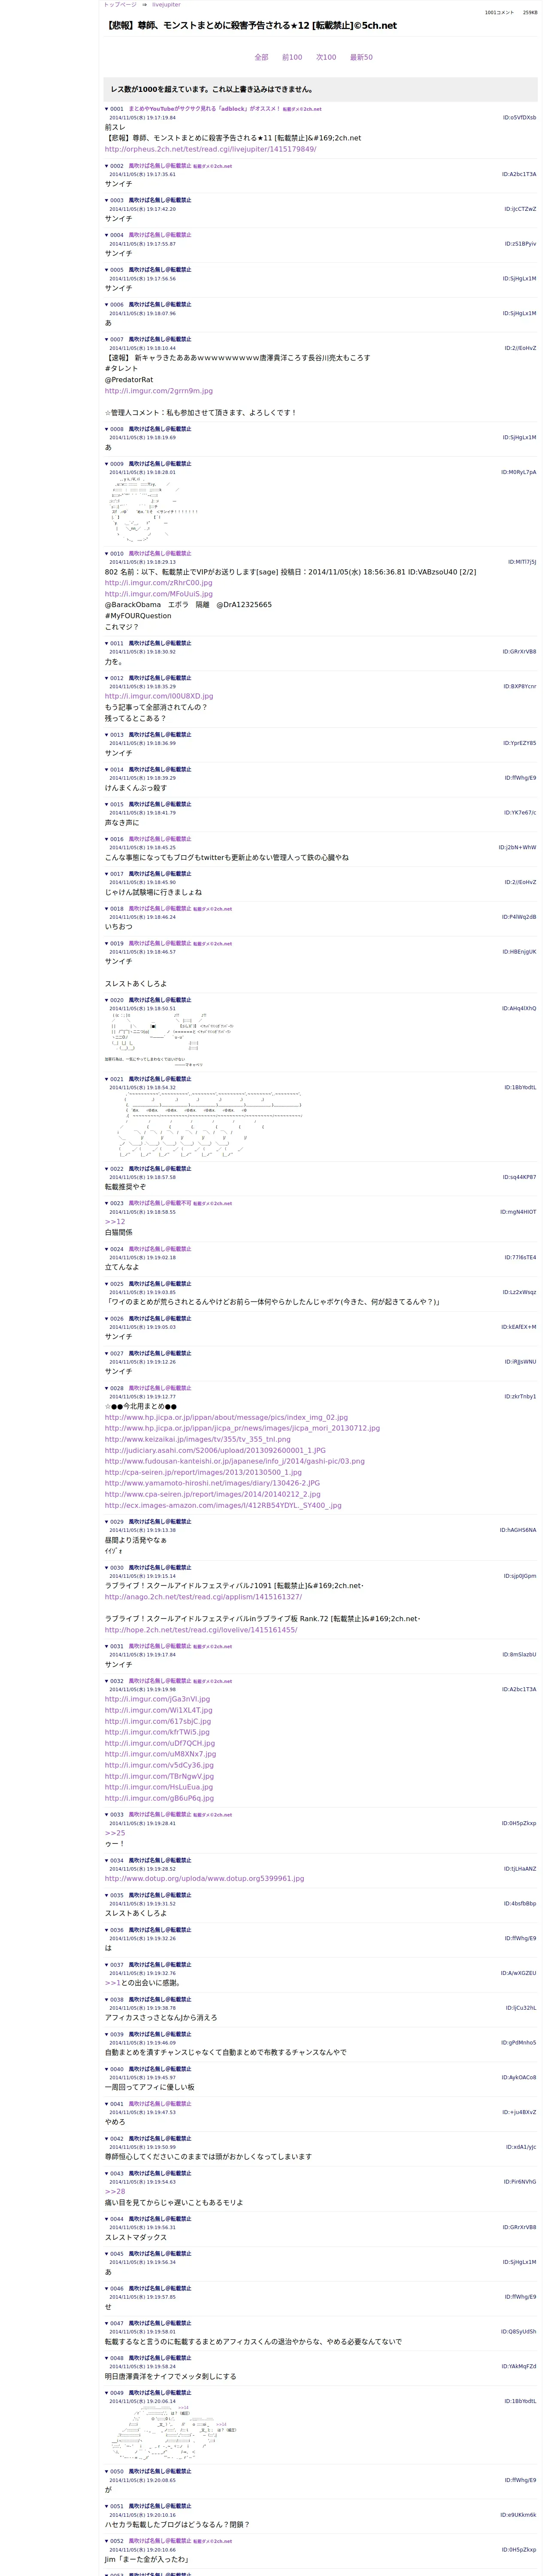
Task: Select the 1001コメント count text
Action: pos(499,13)
